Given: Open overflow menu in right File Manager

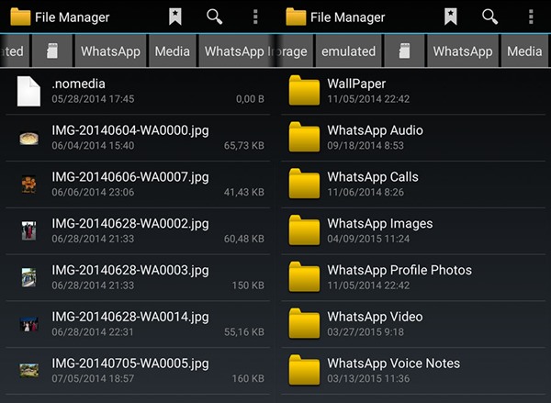Looking at the screenshot, I should pos(531,17).
